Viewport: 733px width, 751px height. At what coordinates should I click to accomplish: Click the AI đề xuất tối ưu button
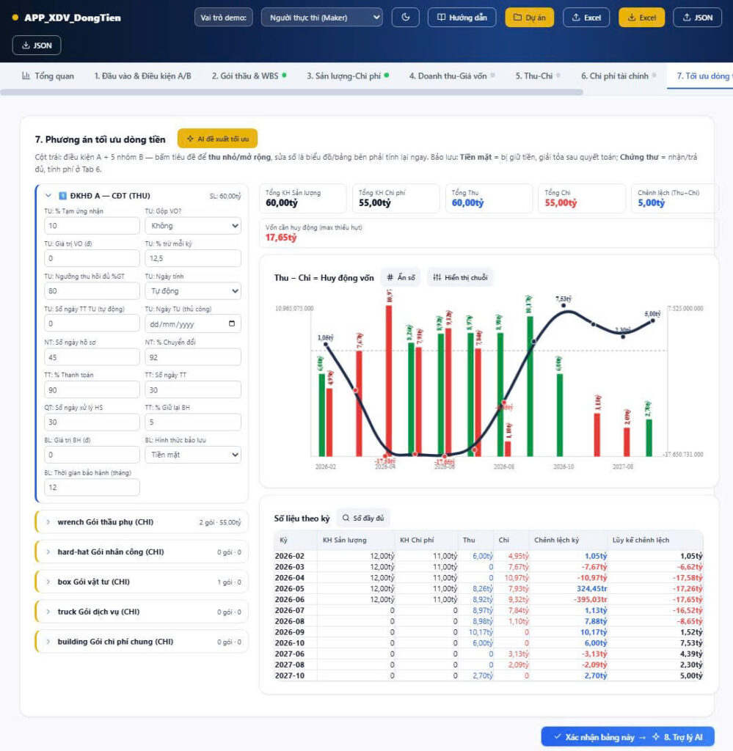pos(217,139)
